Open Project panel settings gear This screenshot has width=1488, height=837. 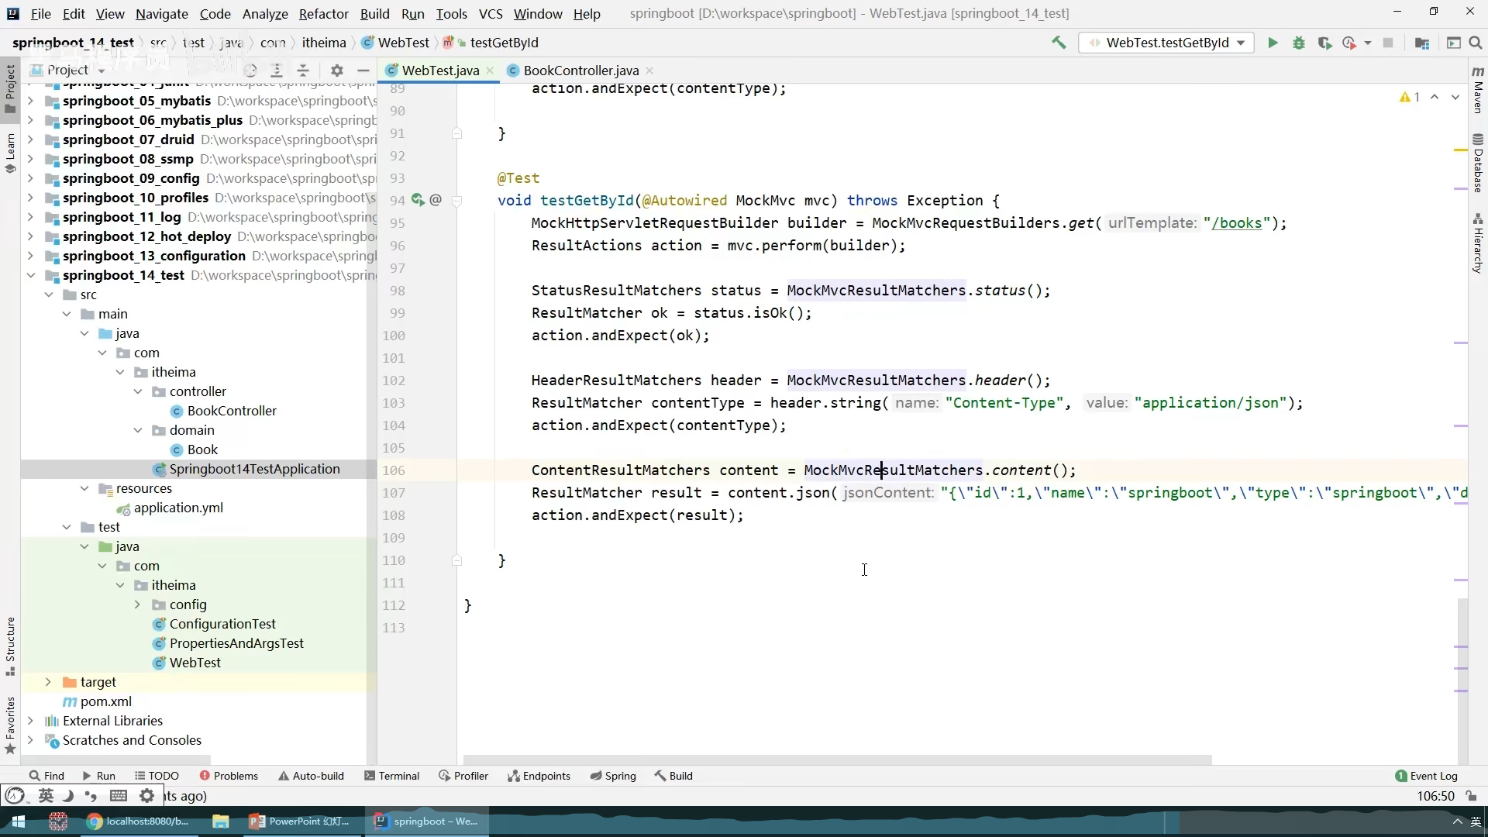click(336, 70)
